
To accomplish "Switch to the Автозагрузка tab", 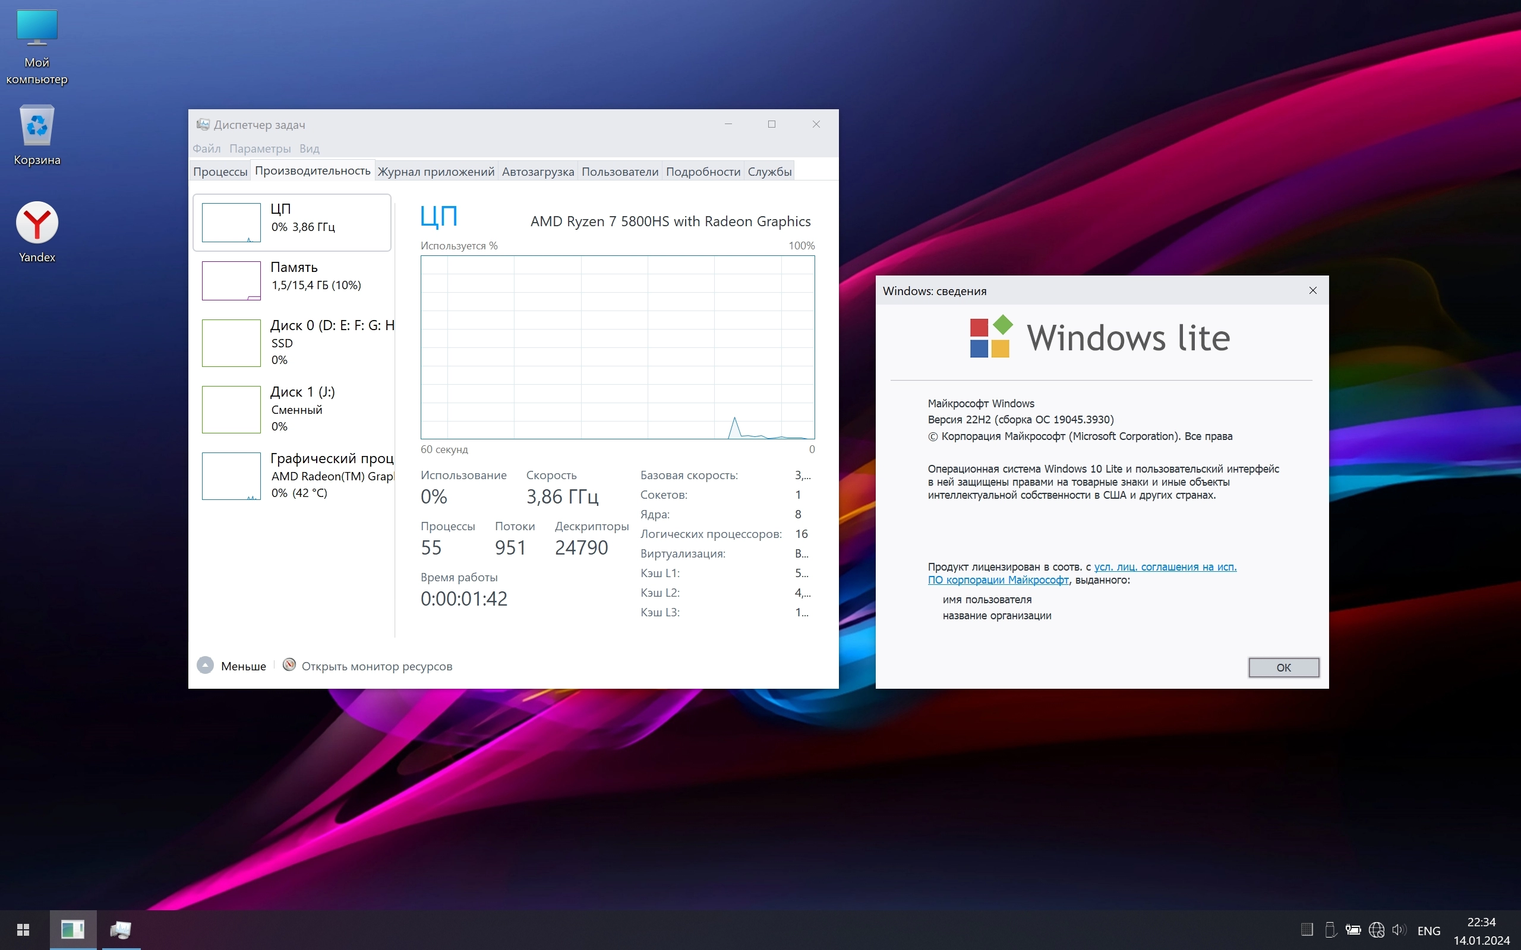I will pos(537,172).
